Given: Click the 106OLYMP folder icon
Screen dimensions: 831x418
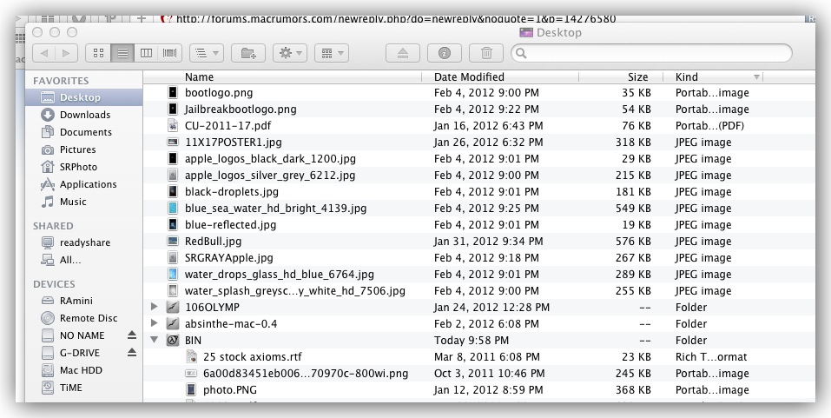Looking at the screenshot, I should click(x=173, y=307).
